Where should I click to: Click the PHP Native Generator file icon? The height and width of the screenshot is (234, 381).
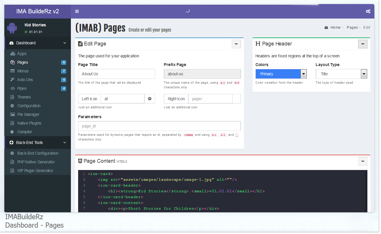[12, 162]
